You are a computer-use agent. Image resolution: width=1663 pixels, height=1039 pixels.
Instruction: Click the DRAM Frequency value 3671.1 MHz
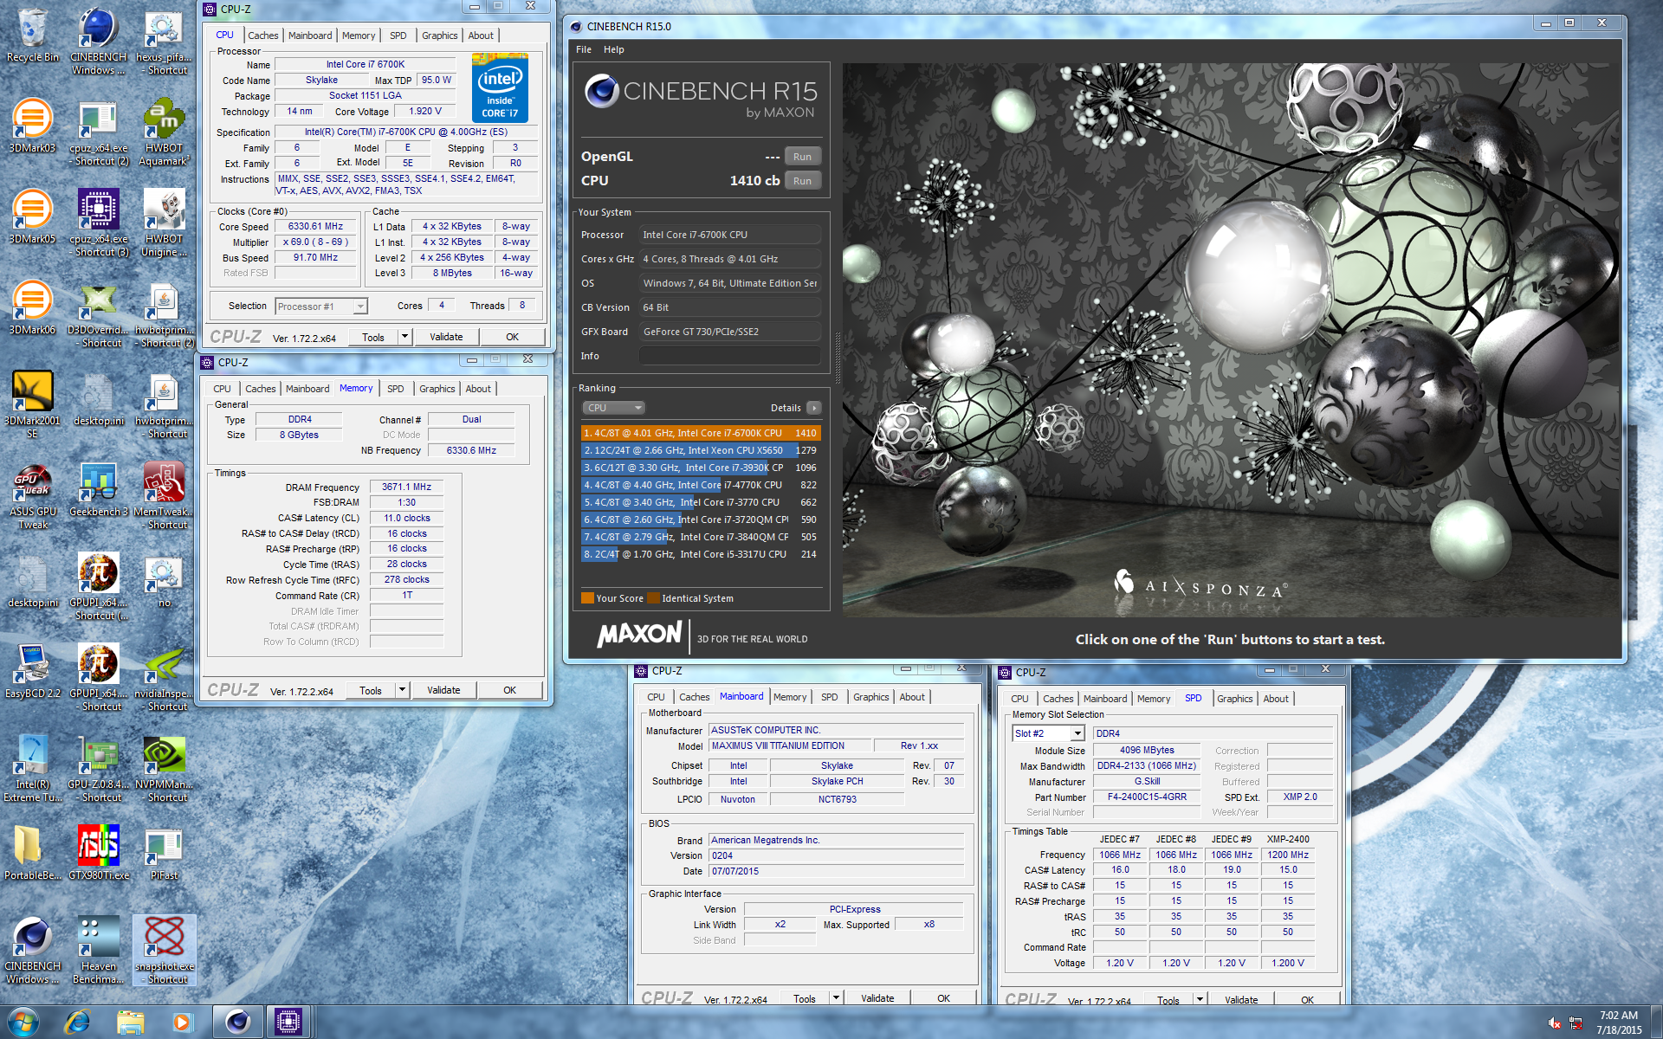point(407,487)
